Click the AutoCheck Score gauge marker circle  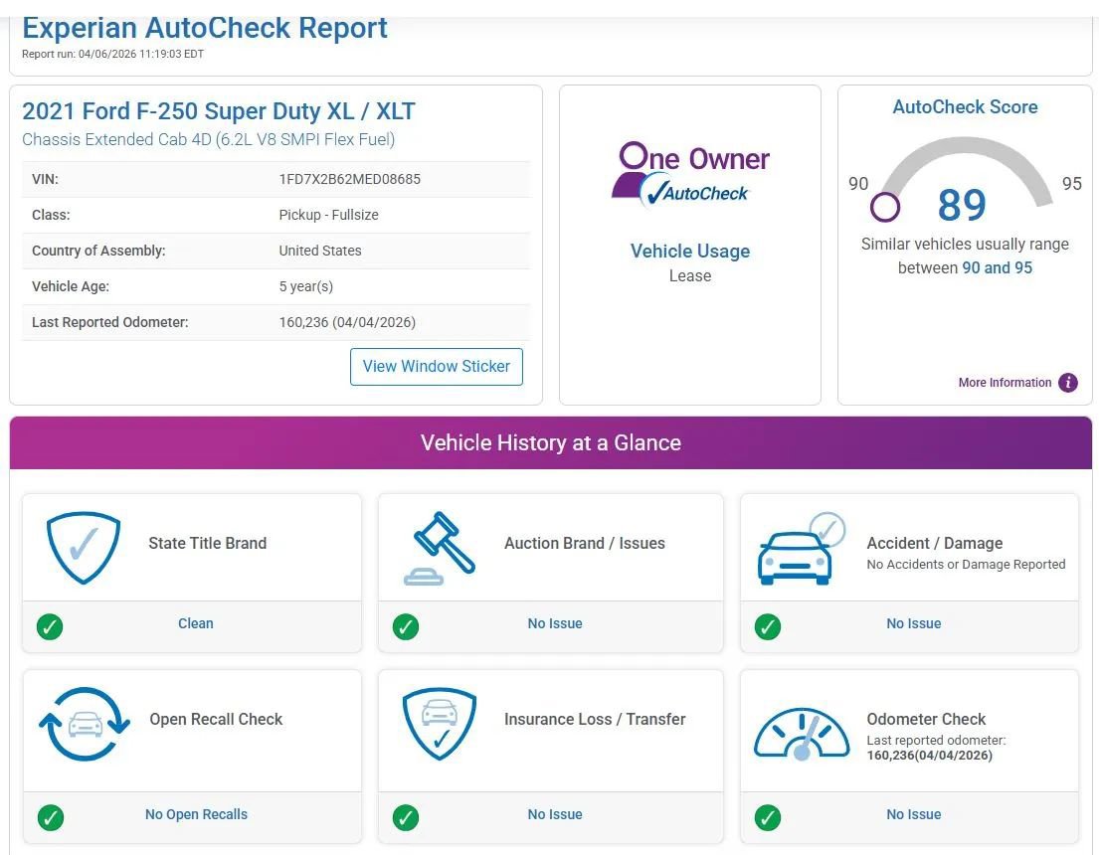point(885,208)
